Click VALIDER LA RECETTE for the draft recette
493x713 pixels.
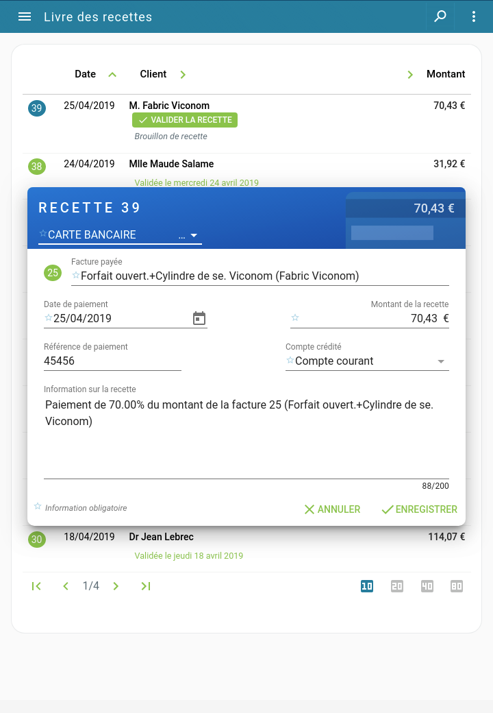coord(185,119)
